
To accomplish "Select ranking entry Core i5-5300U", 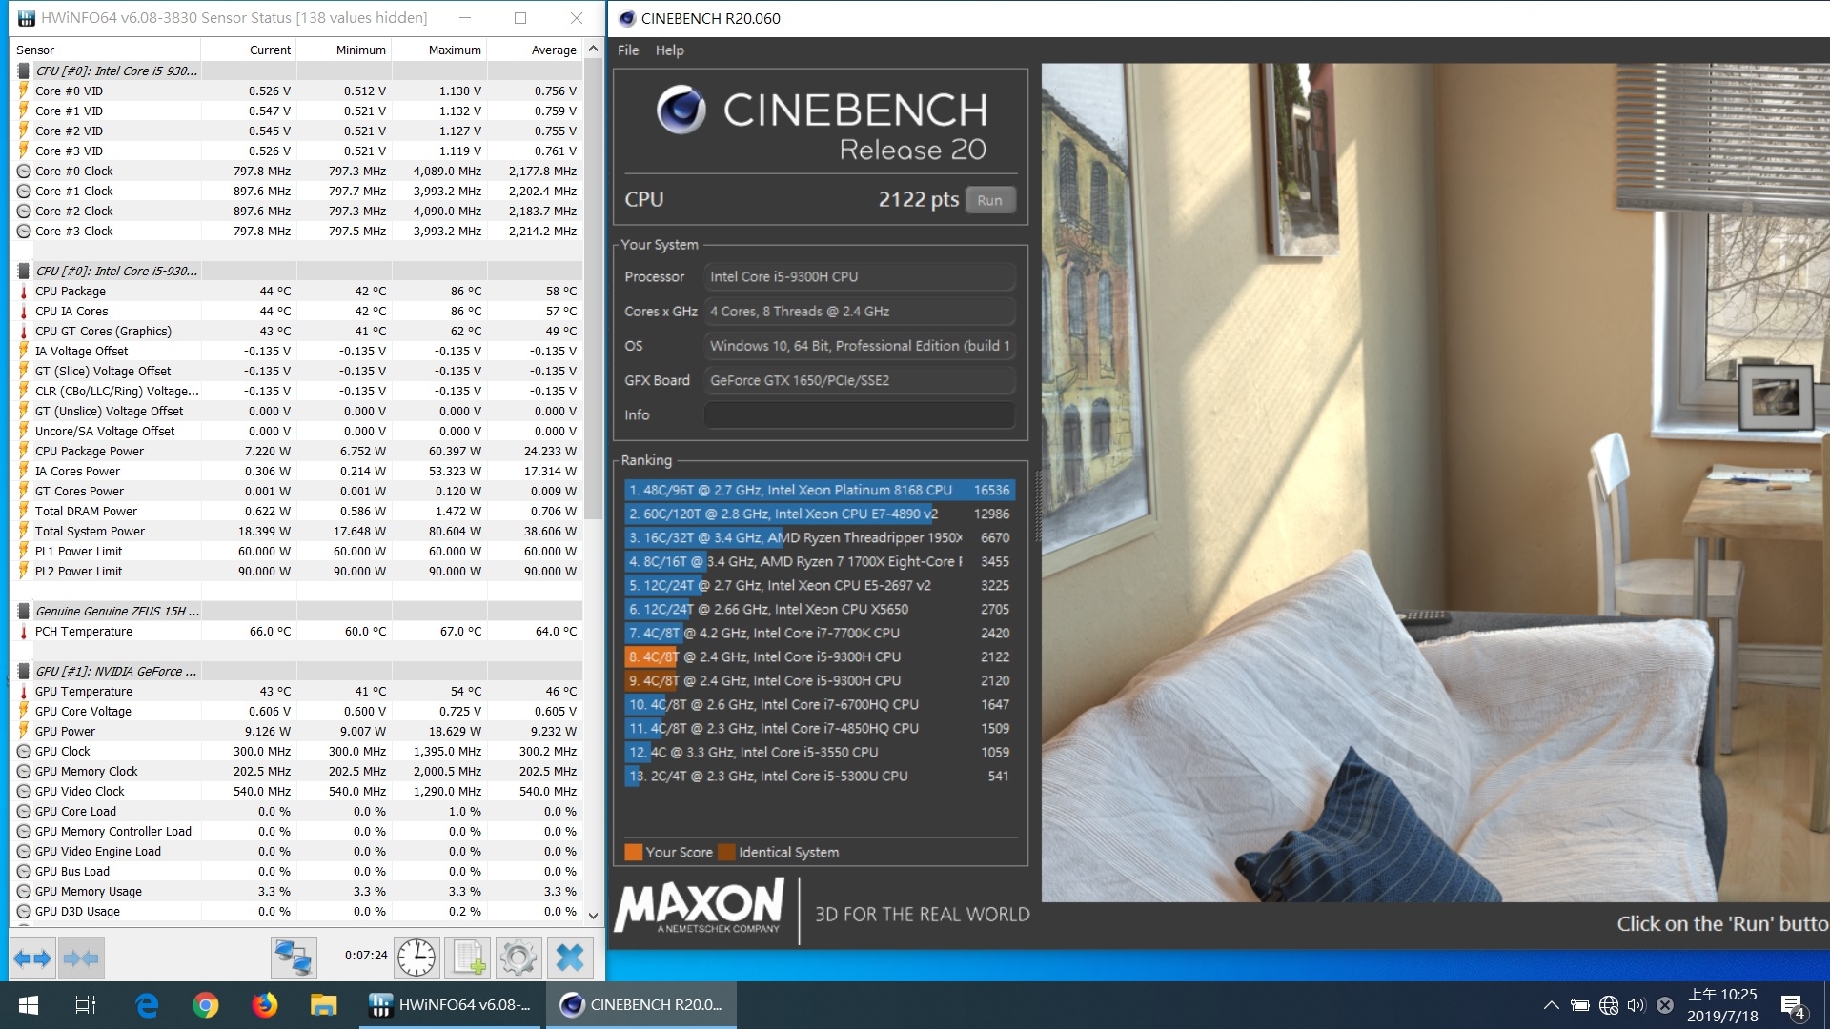I will (820, 776).
